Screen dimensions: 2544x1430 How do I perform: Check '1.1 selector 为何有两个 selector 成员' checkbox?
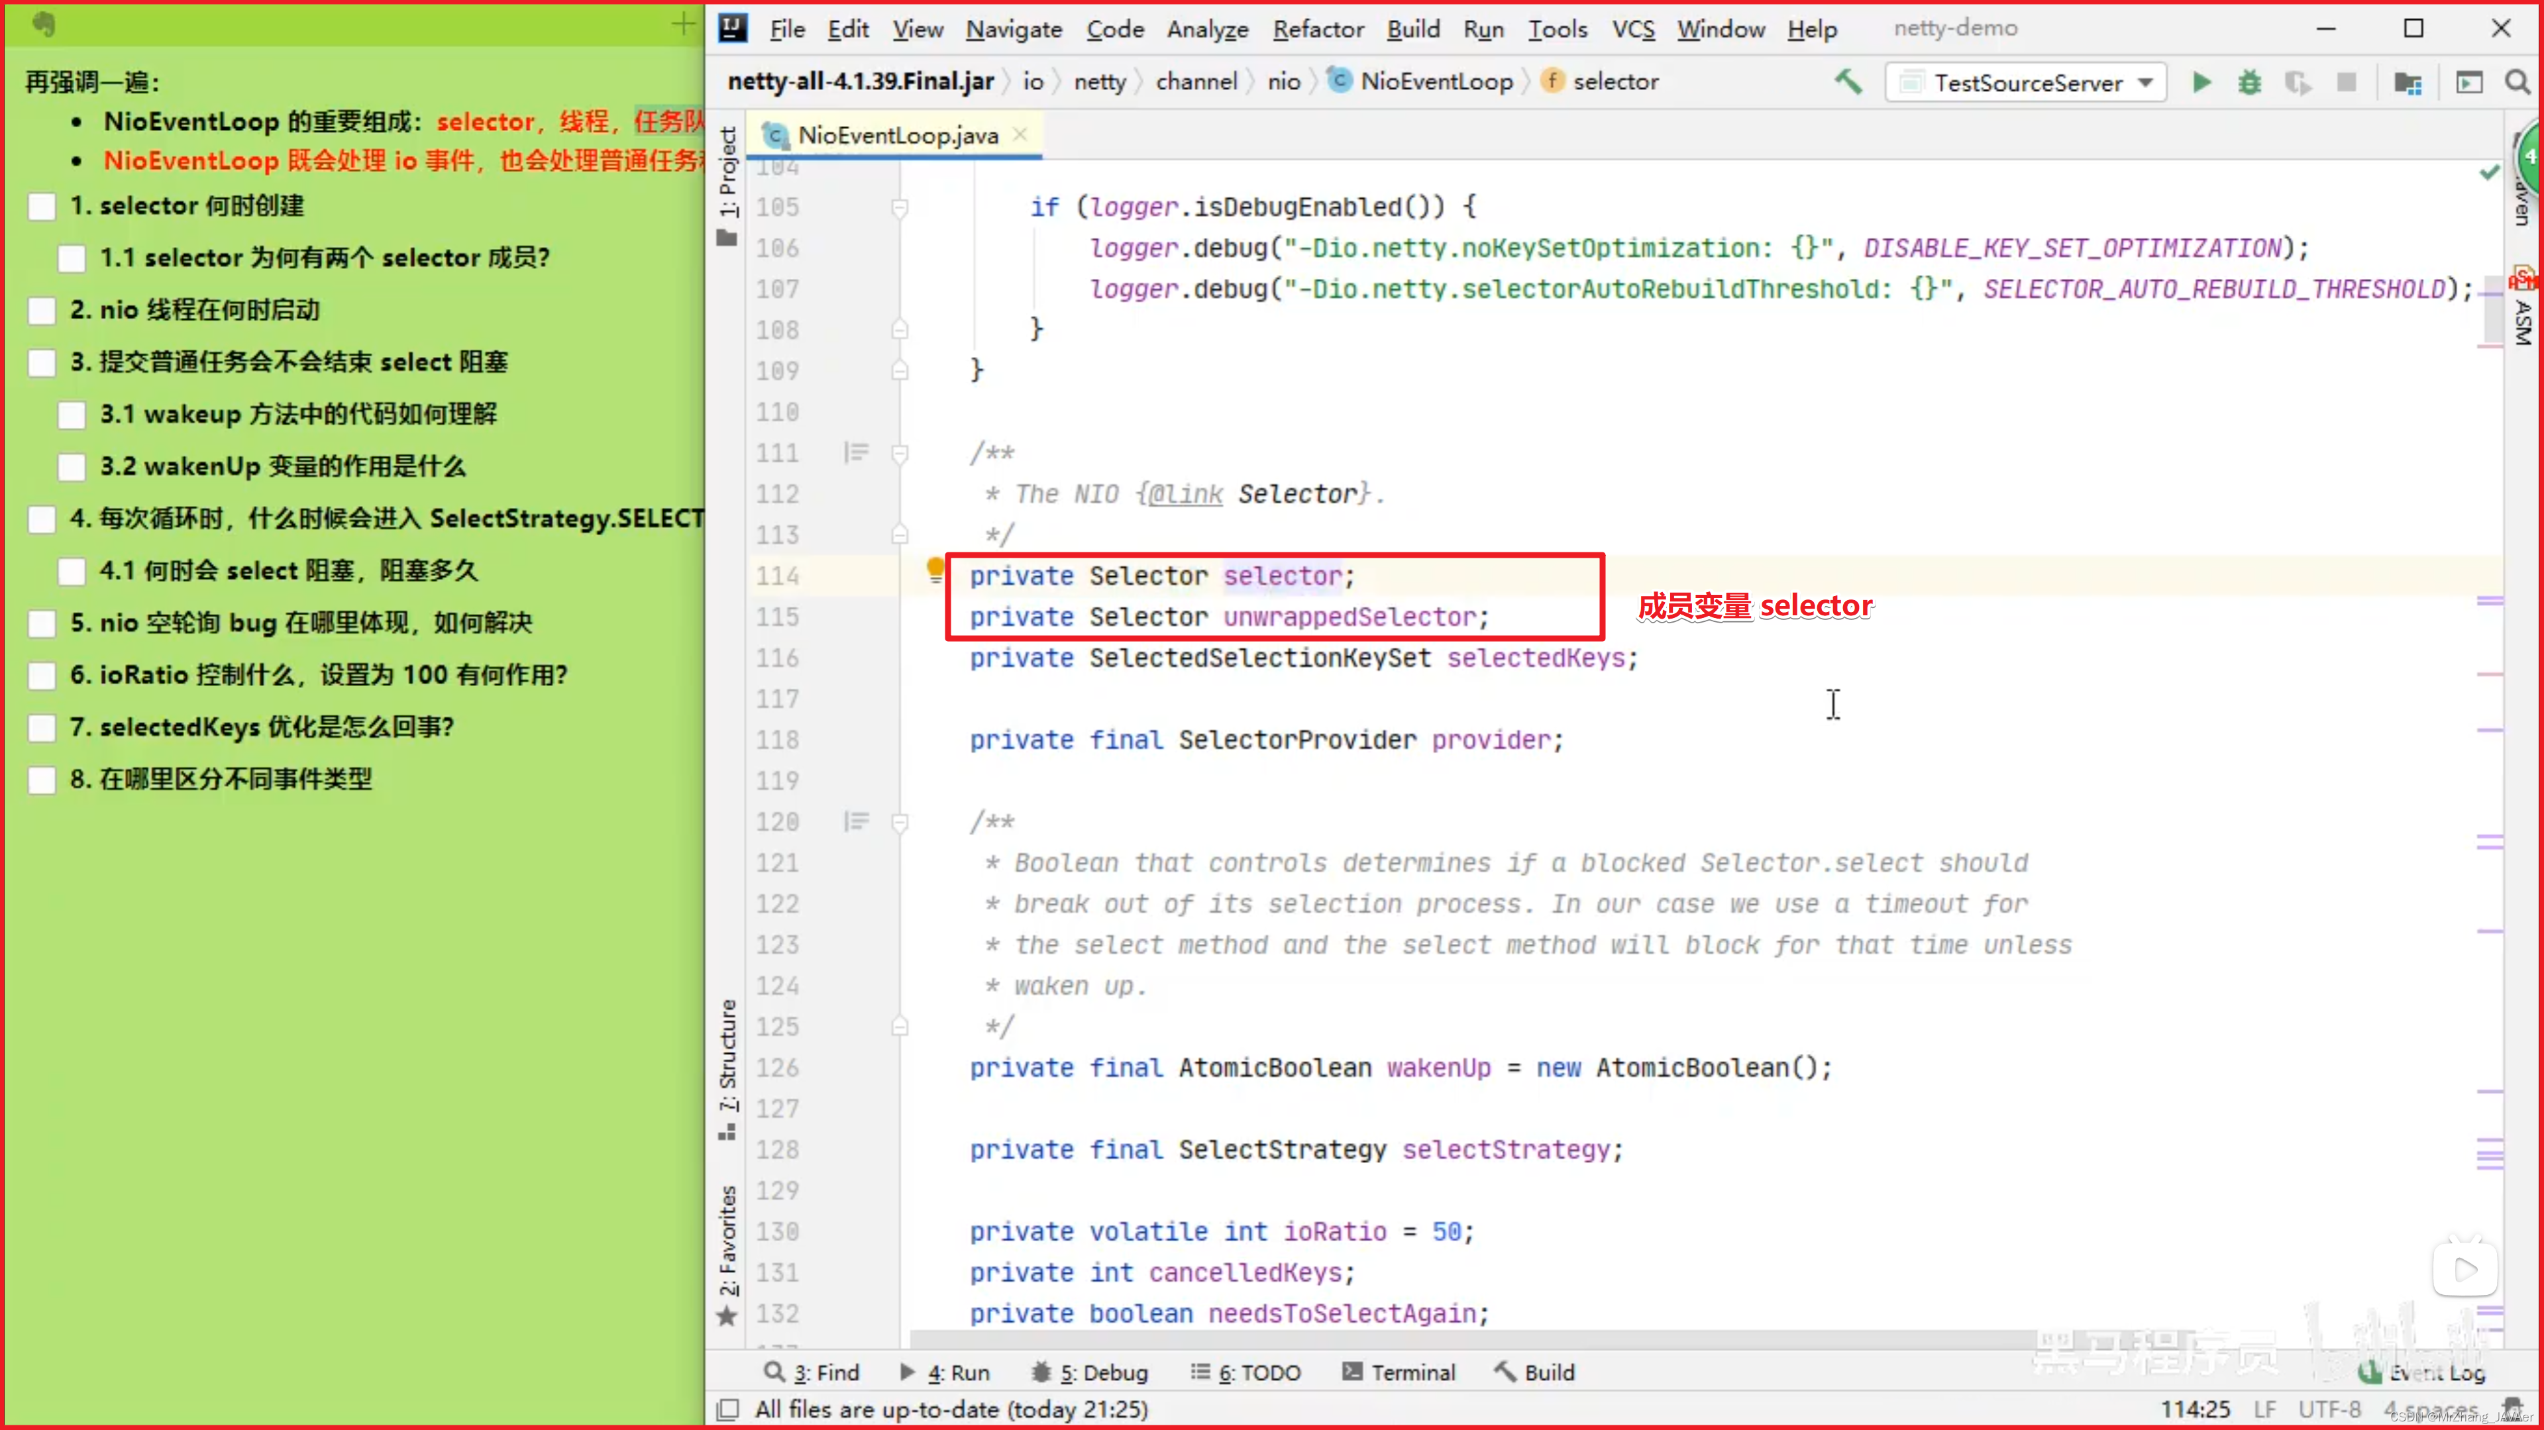tap(71, 259)
